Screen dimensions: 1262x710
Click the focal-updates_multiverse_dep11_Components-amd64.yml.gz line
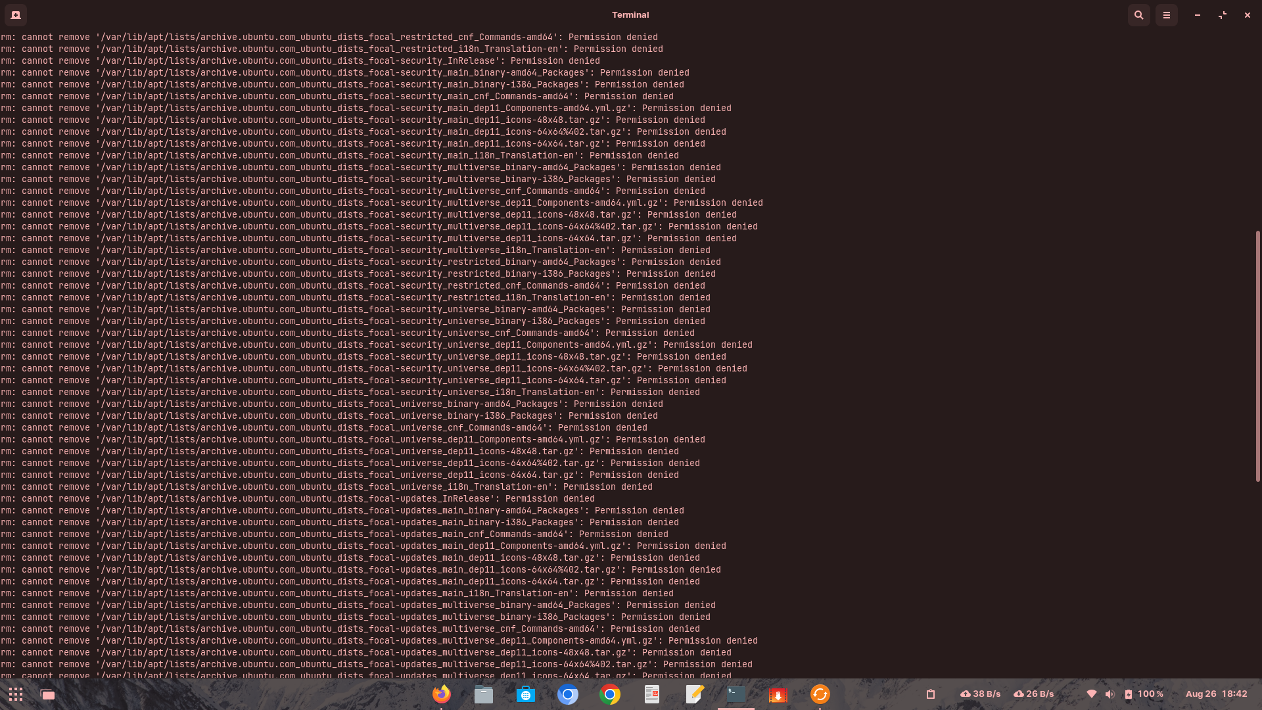(379, 641)
